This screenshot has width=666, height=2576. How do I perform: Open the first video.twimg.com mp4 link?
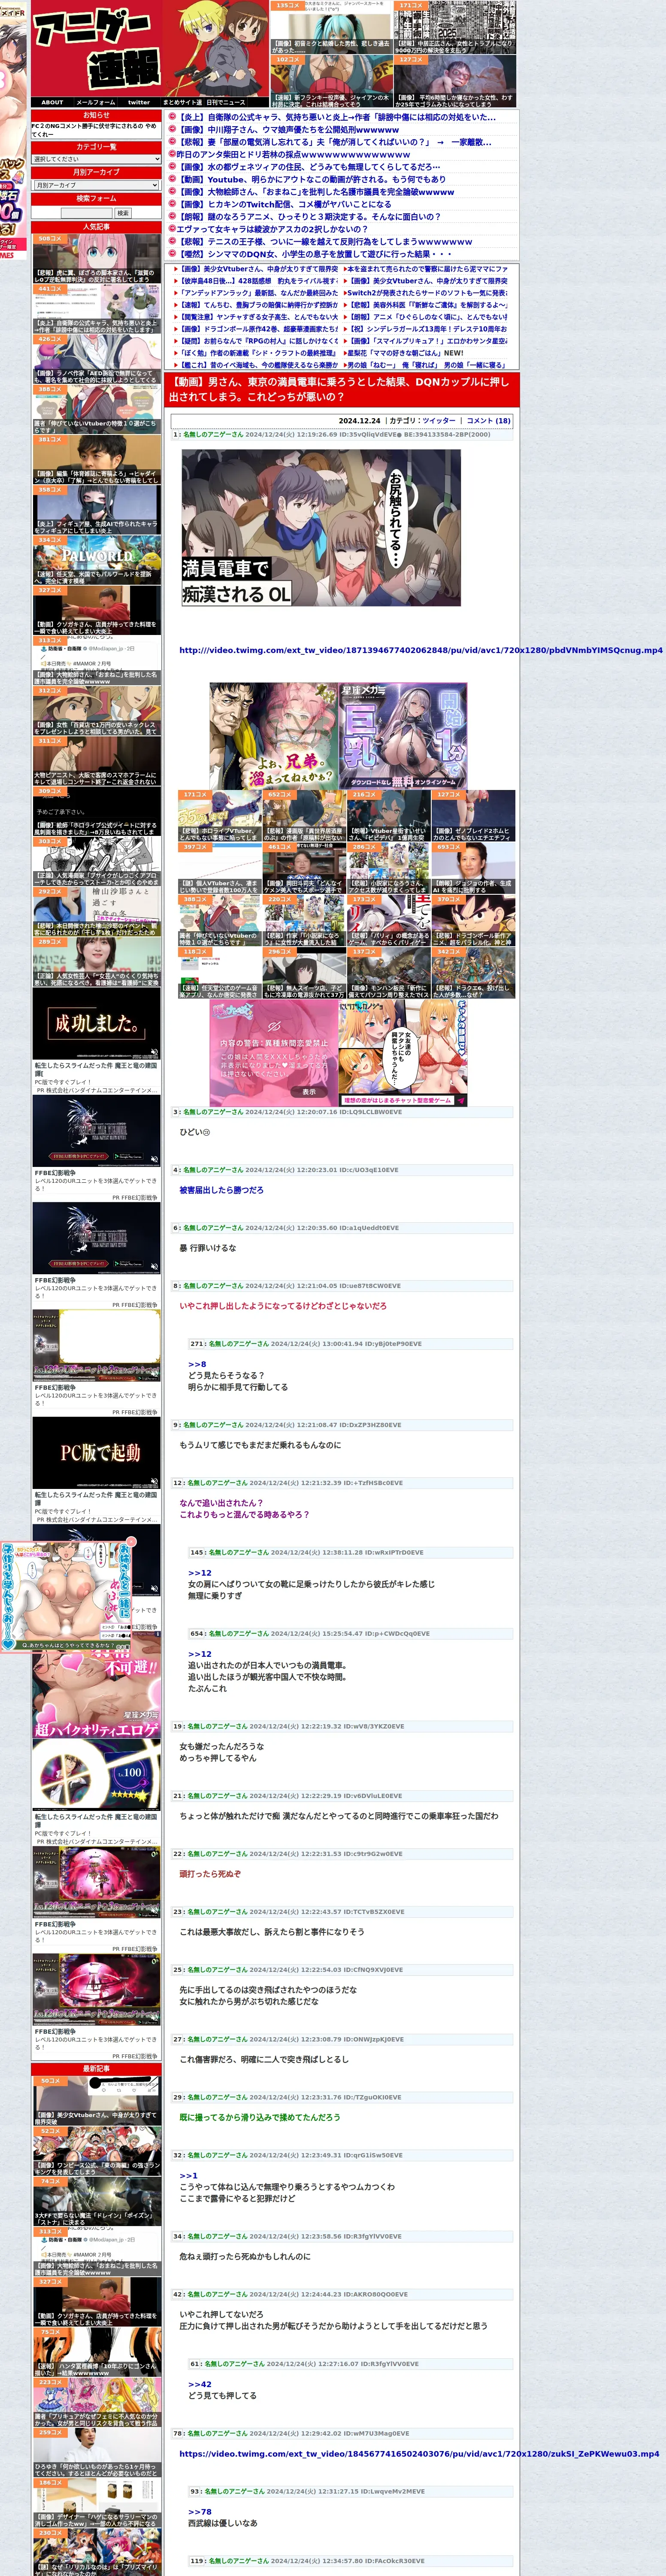tap(420, 650)
